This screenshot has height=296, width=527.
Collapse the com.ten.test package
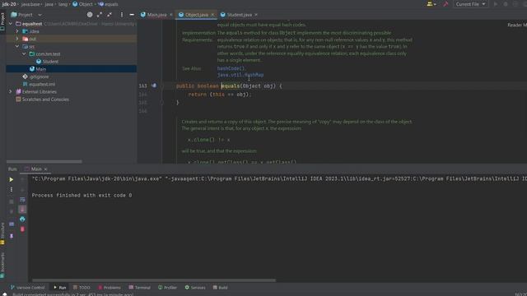24,54
